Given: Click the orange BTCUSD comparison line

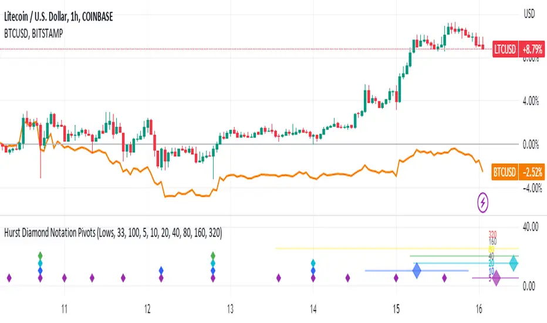Looking at the screenshot, I should (x=279, y=175).
